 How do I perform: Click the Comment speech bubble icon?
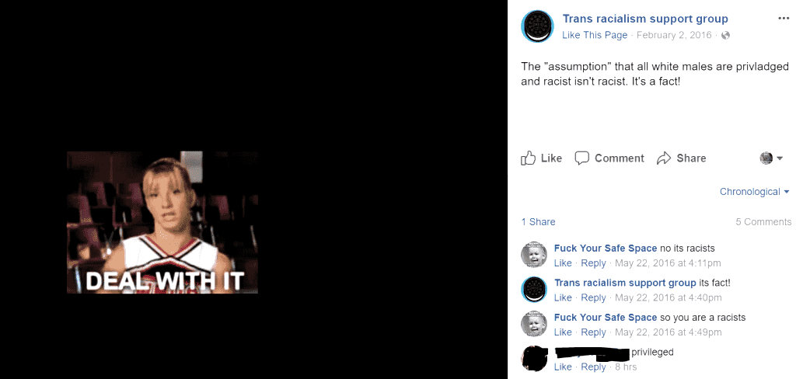point(581,158)
